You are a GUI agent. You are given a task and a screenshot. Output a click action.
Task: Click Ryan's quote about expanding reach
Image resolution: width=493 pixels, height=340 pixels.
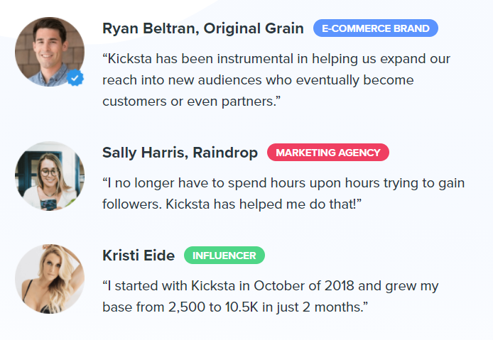(x=276, y=80)
